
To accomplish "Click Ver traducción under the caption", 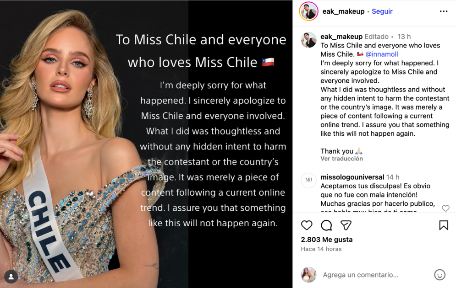I will tap(341, 159).
